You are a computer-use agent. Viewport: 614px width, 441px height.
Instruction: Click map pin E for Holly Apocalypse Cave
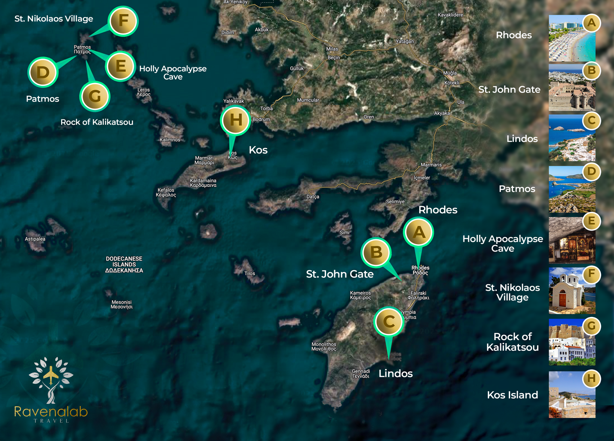click(121, 67)
